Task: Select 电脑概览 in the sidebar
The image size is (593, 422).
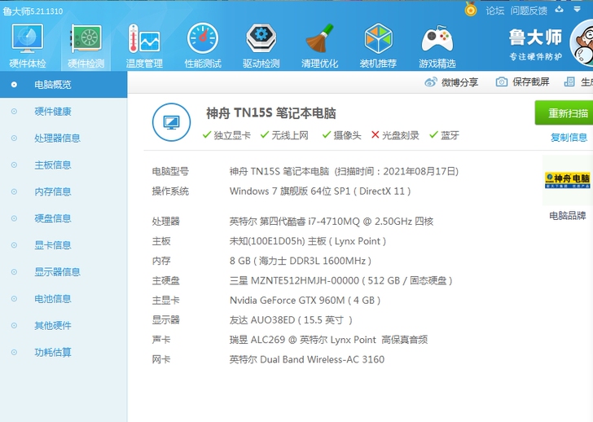Action: (52, 85)
